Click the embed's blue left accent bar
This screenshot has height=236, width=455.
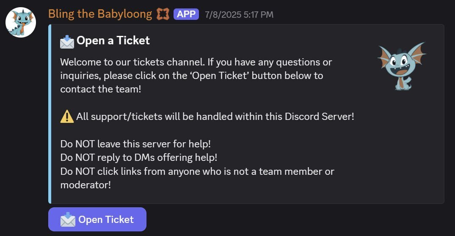point(50,114)
